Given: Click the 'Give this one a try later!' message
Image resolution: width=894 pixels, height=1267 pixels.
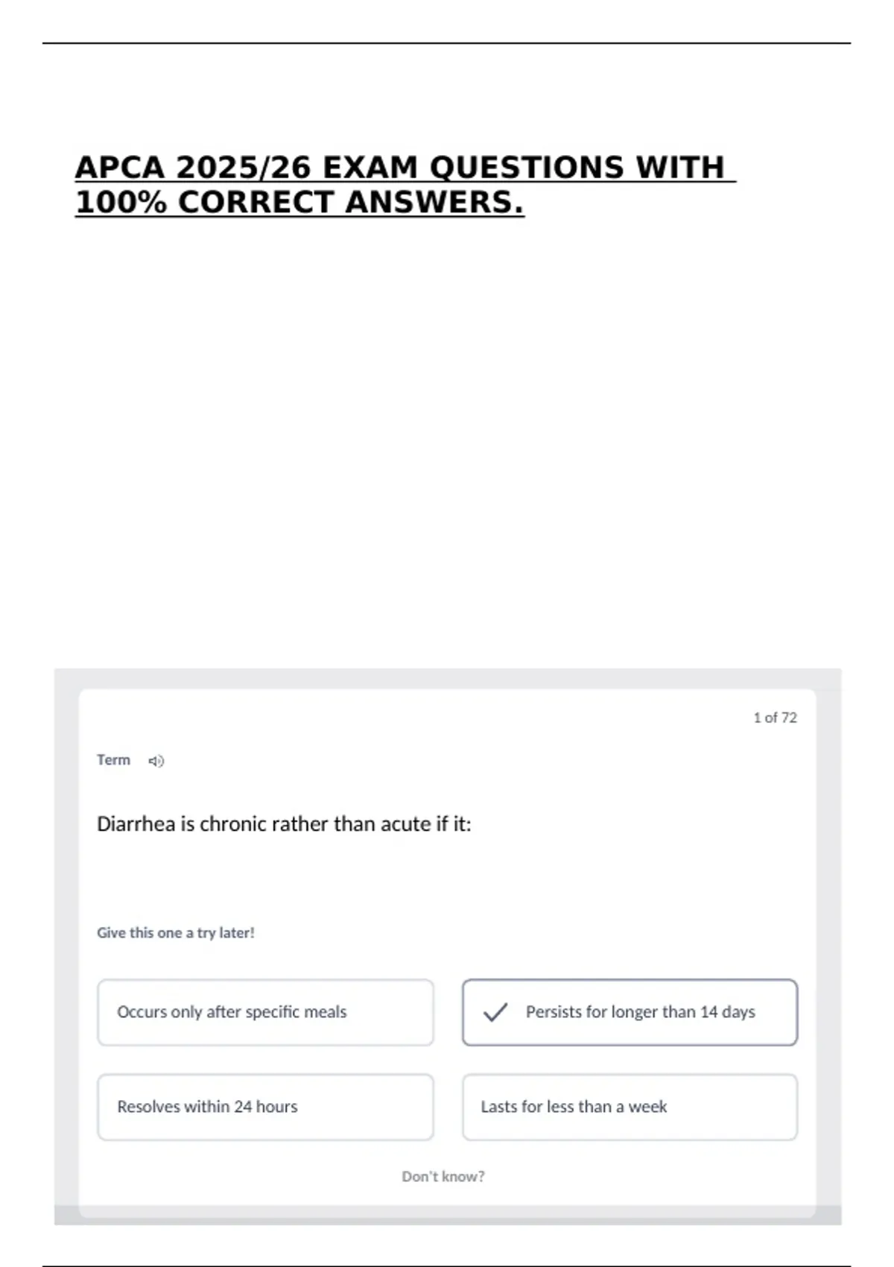Looking at the screenshot, I should coord(176,932).
